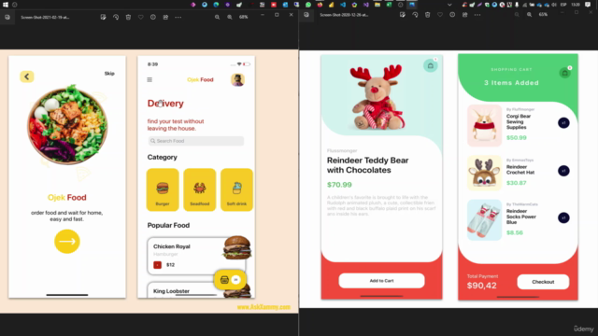Viewport: 598px width, 336px height.
Task: Open Edit image tool in right Photos window
Action: click(x=403, y=15)
